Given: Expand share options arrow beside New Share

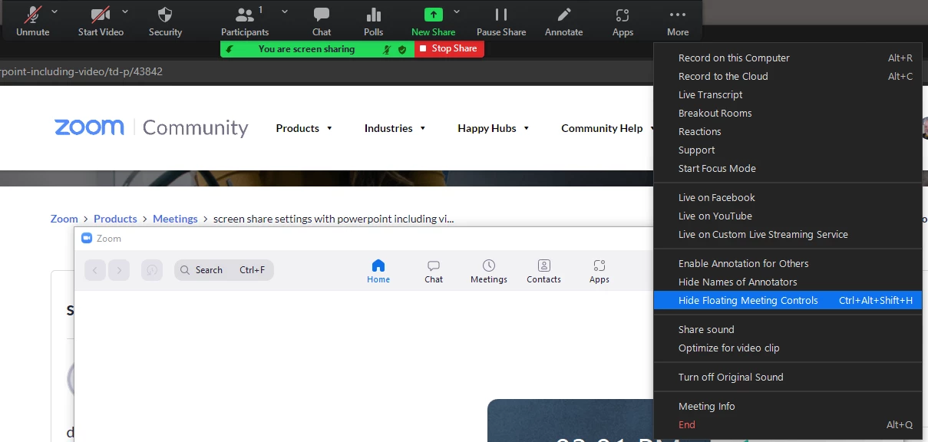Looking at the screenshot, I should pos(457,12).
